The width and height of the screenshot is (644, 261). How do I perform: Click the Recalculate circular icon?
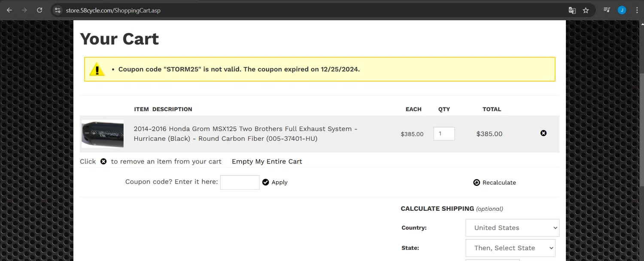pos(477,182)
